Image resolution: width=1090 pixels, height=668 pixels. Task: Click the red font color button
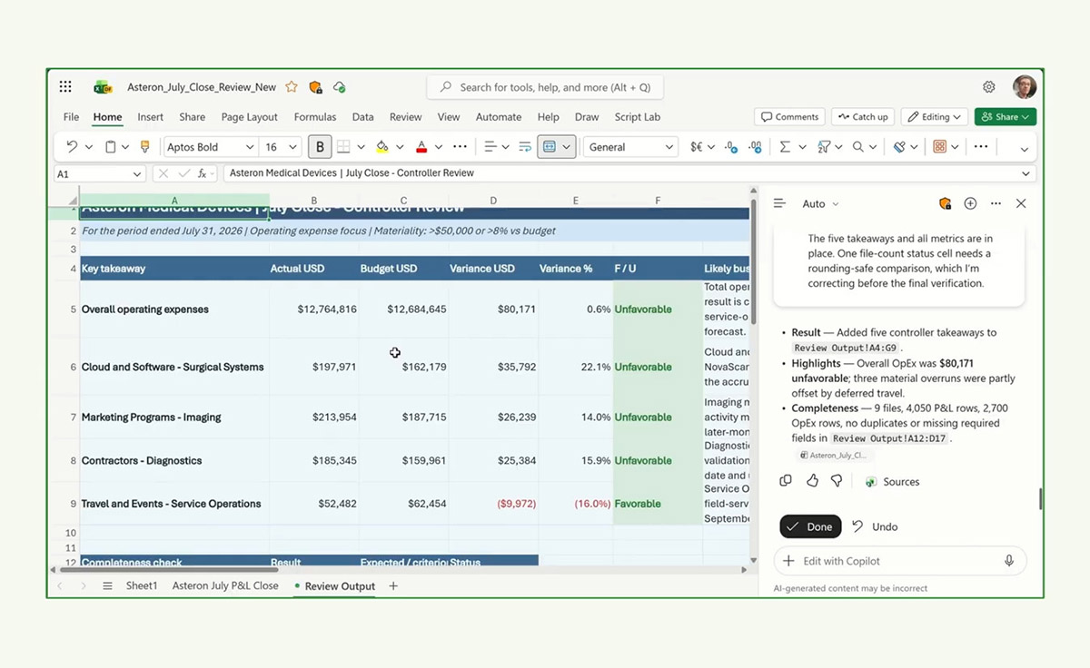pyautogui.click(x=421, y=147)
